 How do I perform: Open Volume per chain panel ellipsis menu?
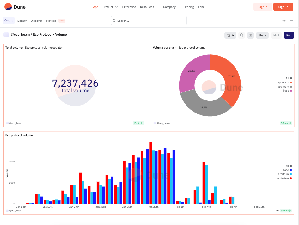[278, 123]
